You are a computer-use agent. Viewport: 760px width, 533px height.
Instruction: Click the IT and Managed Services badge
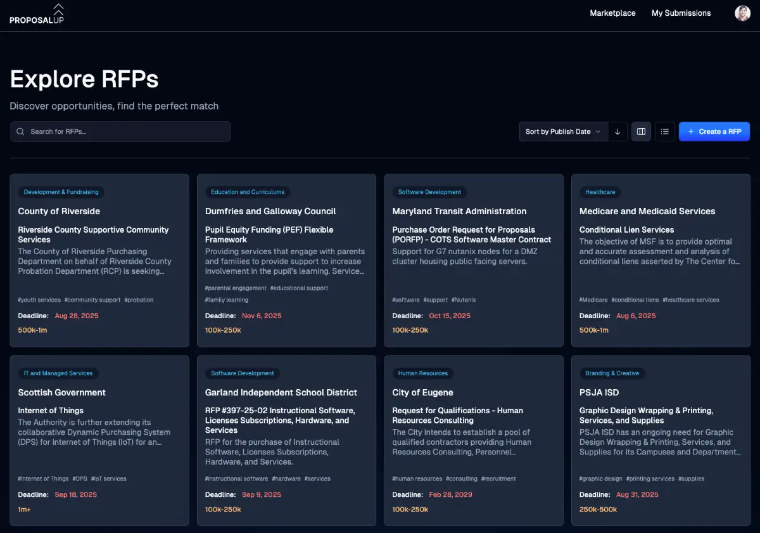click(x=58, y=373)
